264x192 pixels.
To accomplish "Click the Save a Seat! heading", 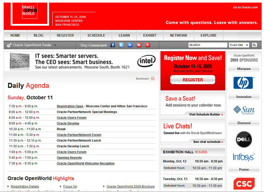I will (180, 99).
